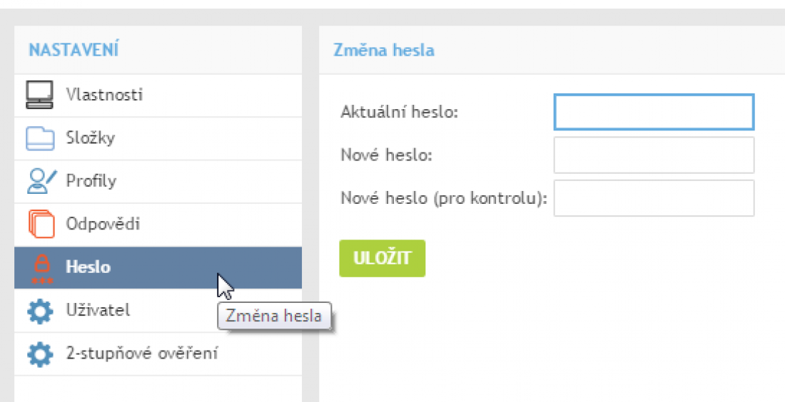This screenshot has width=785, height=402.
Task: Focus the Nové heslo (pro kontrolu) field
Action: 653,197
